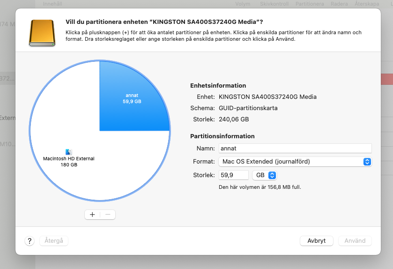Click the 180 GB label in the pie chart
The height and width of the screenshot is (269, 393).
69,164
